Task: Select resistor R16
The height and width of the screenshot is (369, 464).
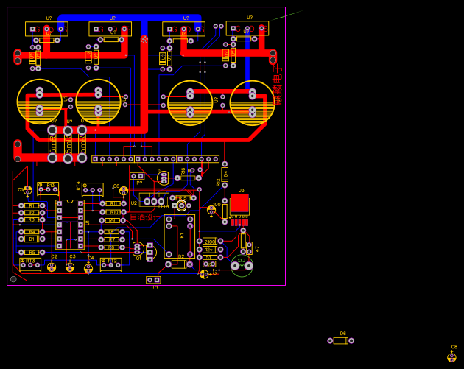Action: click(x=188, y=178)
